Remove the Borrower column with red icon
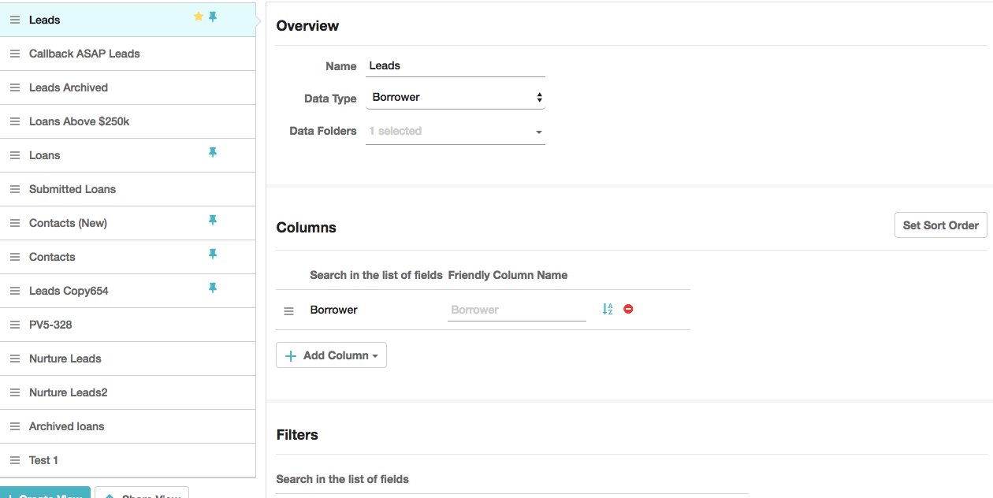Viewport: 993px width, 498px height. point(628,309)
